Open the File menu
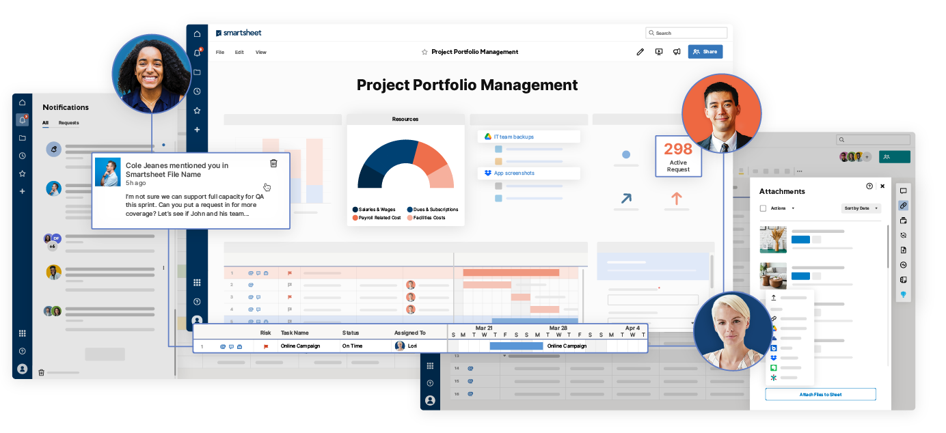 (x=219, y=52)
